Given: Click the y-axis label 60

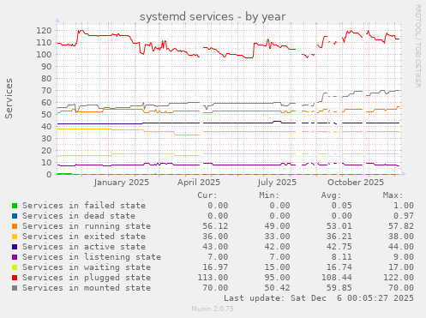Looking at the screenshot, I should coord(46,102).
